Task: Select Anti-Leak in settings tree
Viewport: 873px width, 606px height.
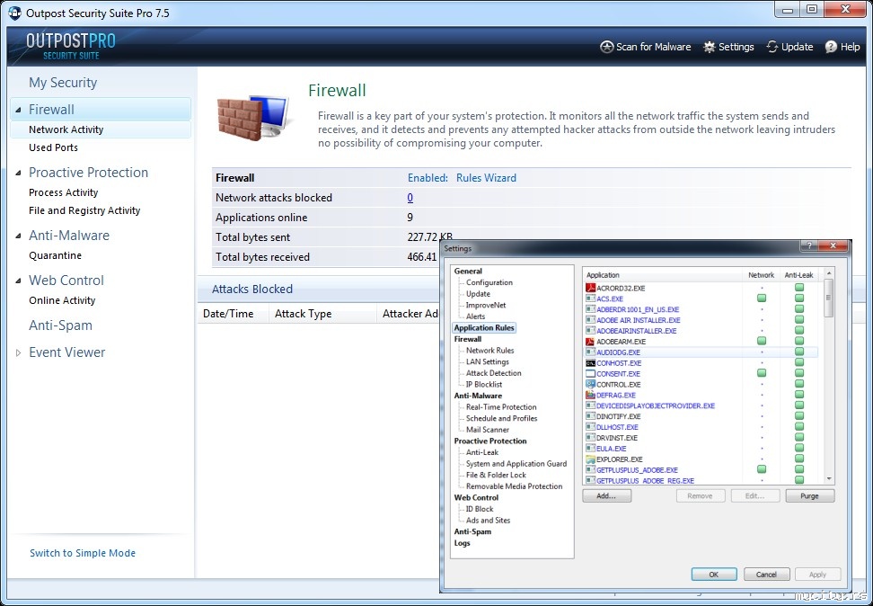Action: pos(482,452)
